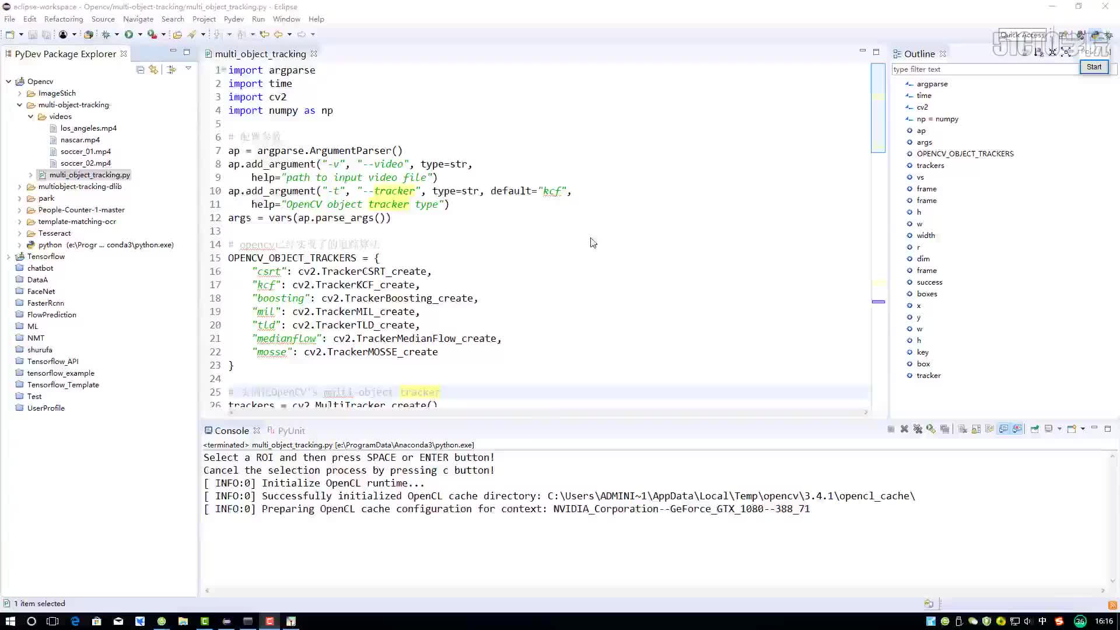Switch to the PyDev perspective icon

click(x=1095, y=35)
